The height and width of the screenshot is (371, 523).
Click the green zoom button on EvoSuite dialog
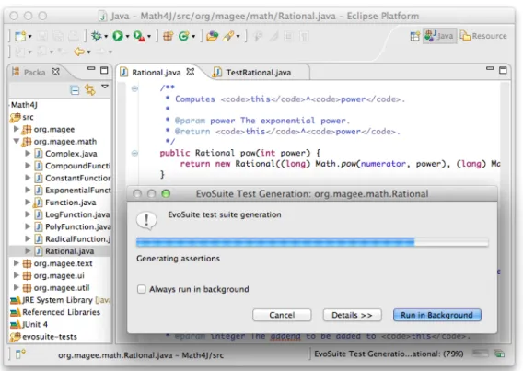coord(166,193)
